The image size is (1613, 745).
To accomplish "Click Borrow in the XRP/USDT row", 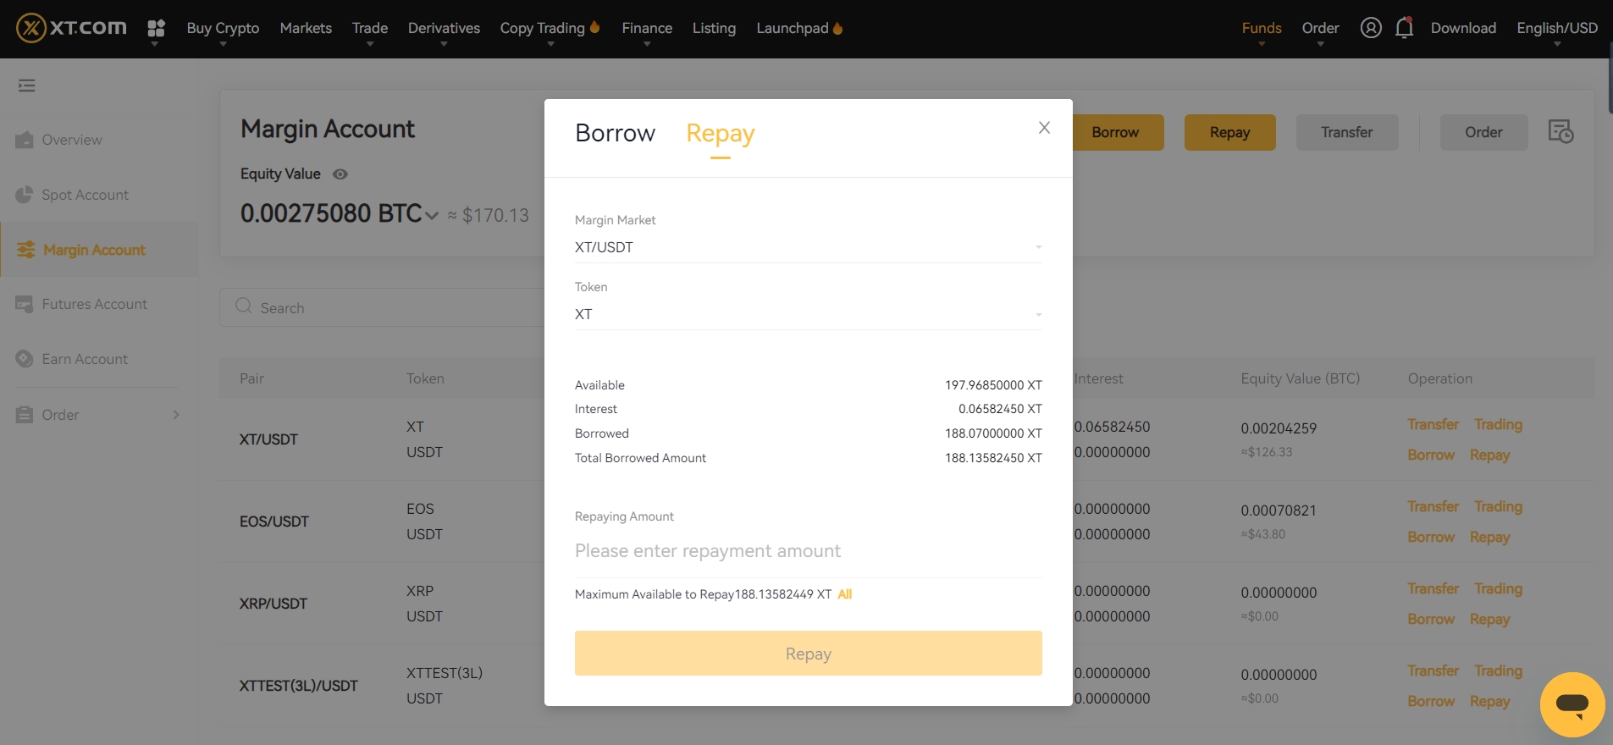I will click(x=1431, y=619).
